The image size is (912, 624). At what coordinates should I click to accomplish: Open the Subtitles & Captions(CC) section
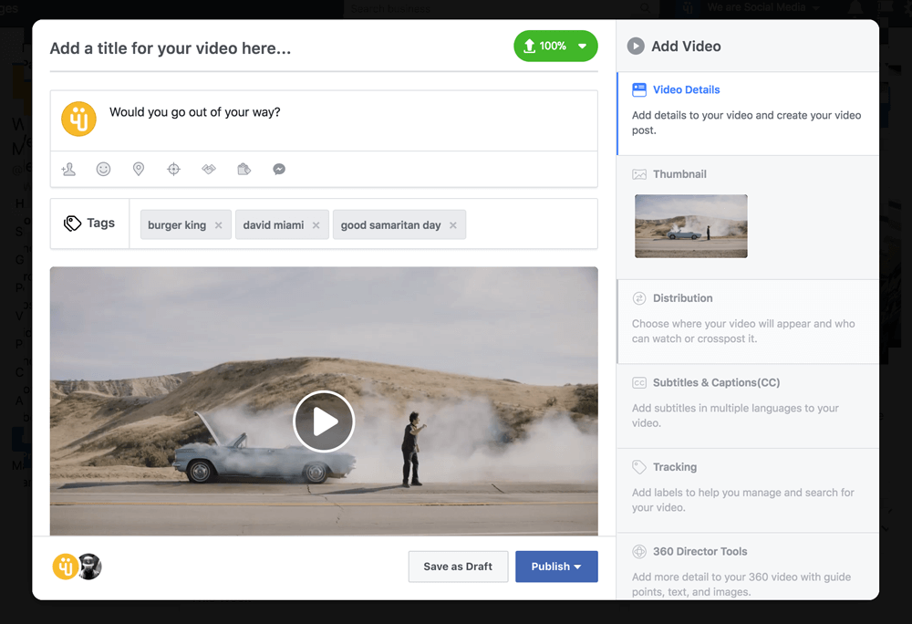click(x=716, y=383)
